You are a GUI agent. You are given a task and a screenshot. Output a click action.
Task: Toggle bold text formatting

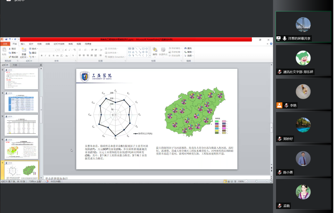coord(41,56)
